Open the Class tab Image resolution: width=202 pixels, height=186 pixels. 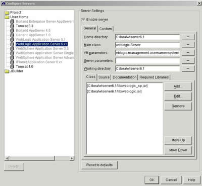[91, 77]
